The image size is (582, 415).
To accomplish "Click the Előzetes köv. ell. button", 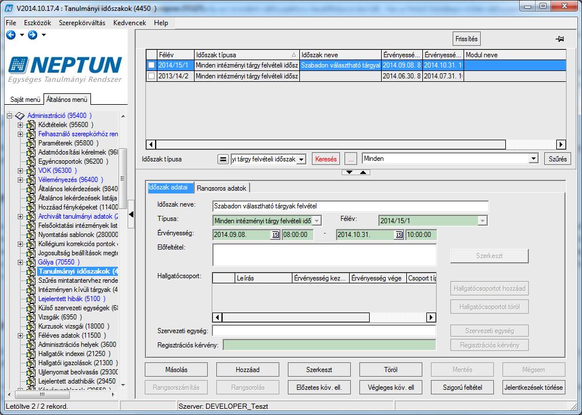I will click(x=319, y=388).
